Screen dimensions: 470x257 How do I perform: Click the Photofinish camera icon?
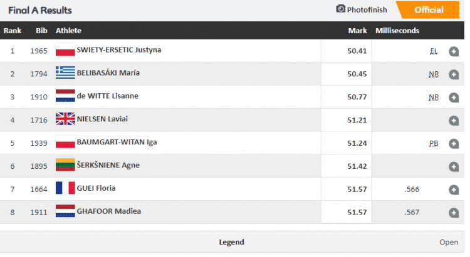click(341, 9)
